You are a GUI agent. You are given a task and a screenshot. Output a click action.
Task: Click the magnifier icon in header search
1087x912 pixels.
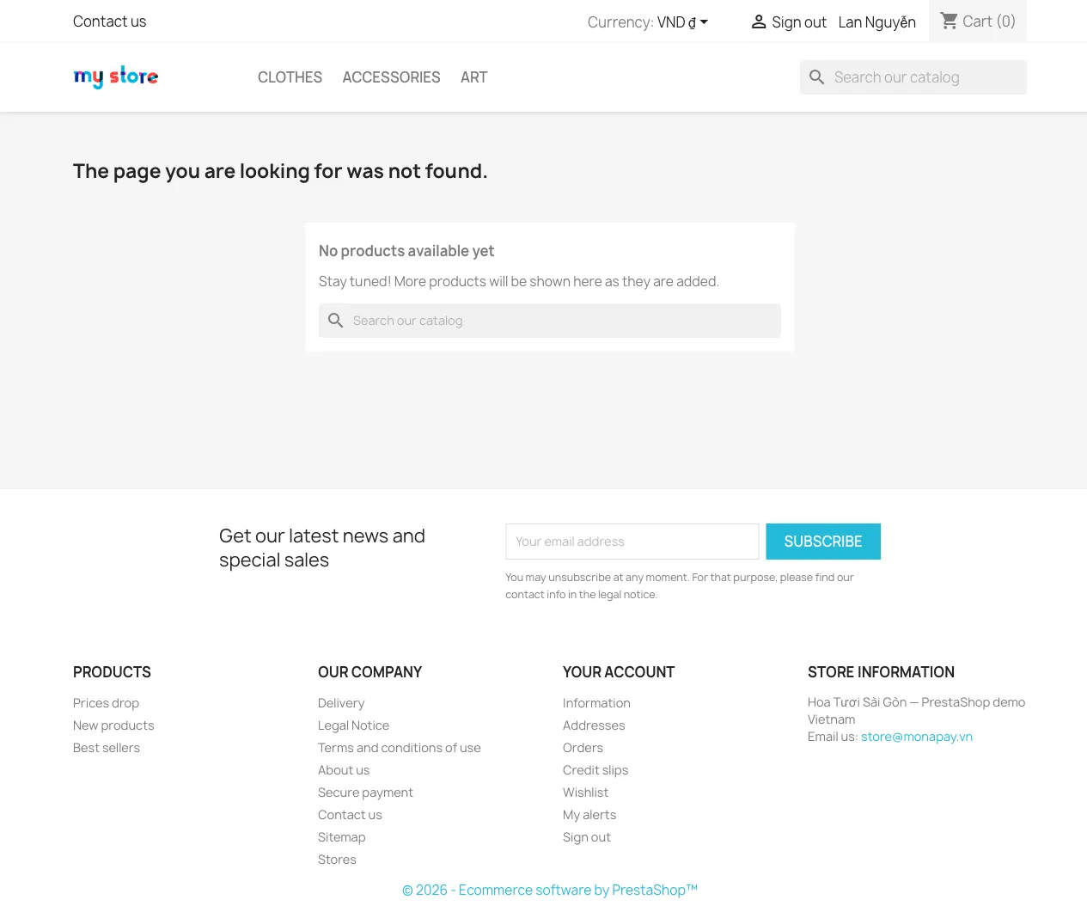[817, 77]
